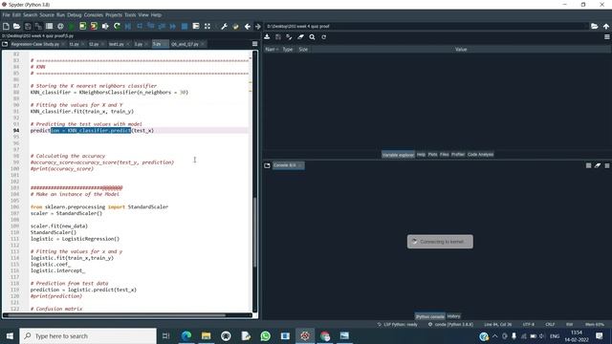Import data icon in Variable explorer
Image resolution: width=612 pixels, height=344 pixels.
[x=267, y=37]
